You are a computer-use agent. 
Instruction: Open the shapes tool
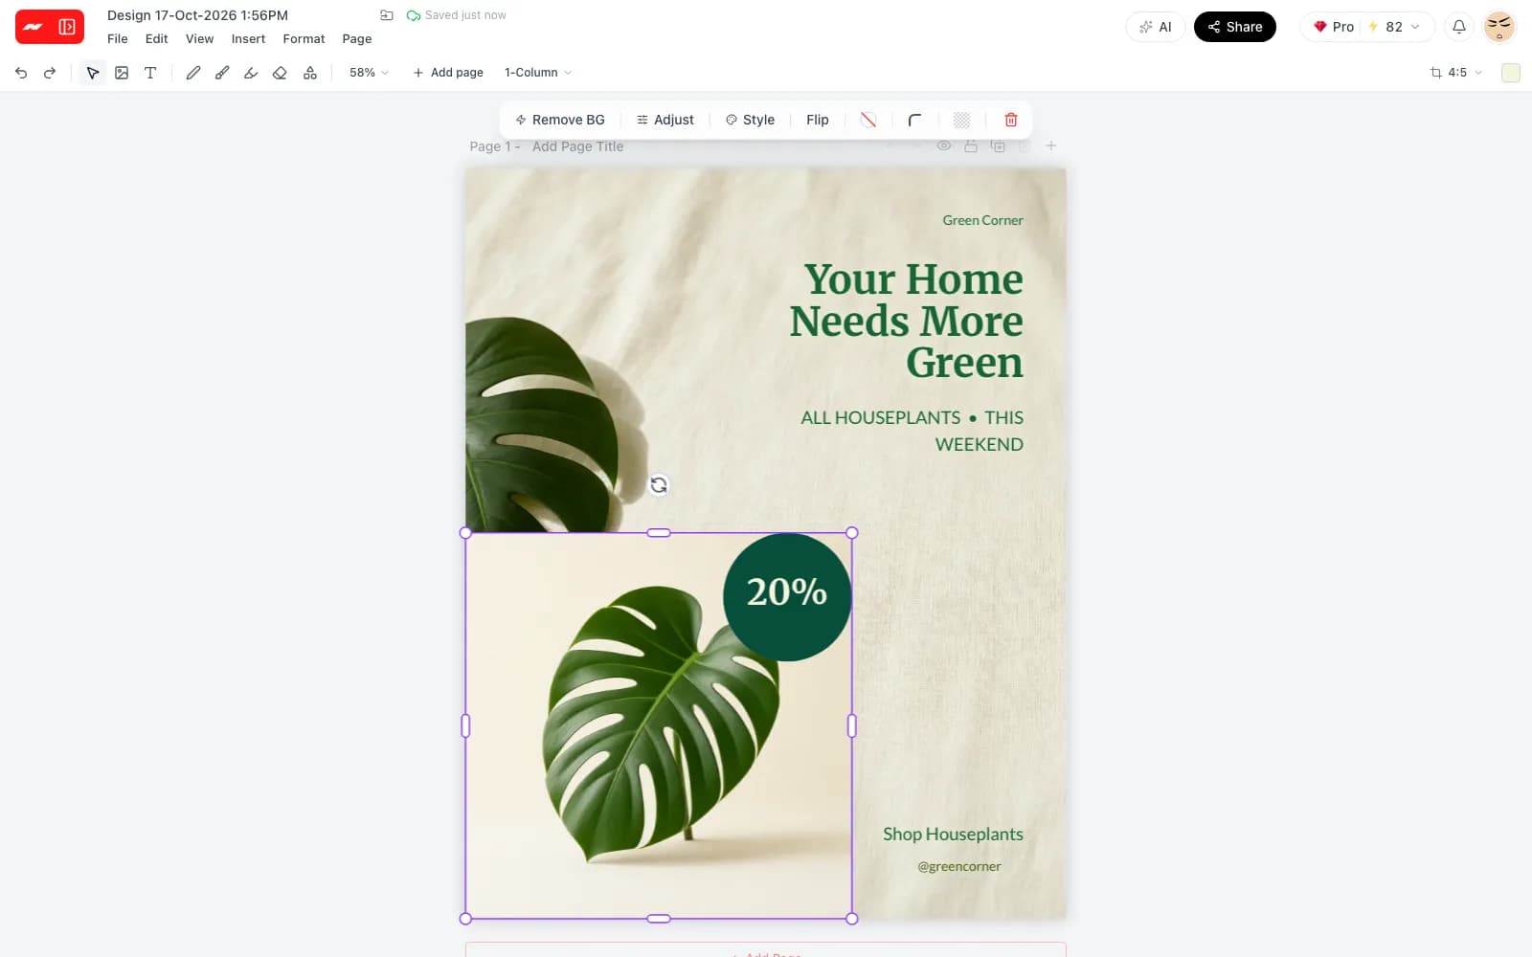point(309,73)
